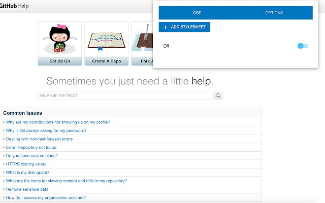
Task: Click the chevron beside "Why is Git always asking"
Action: (x=4, y=130)
